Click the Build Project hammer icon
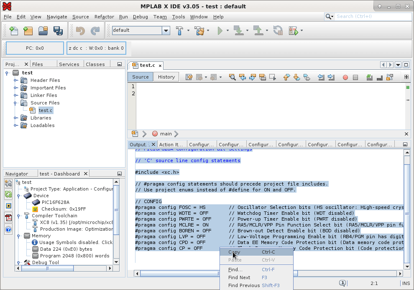Screen dimensions: 414x290 click(x=179, y=31)
